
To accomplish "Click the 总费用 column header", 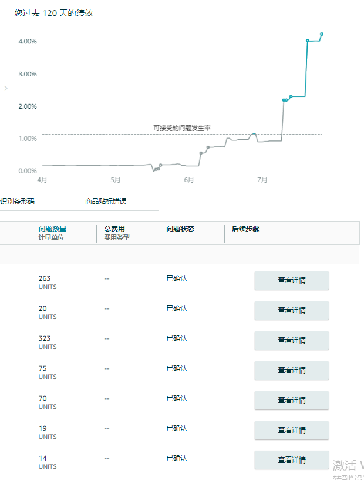I will 114,229.
